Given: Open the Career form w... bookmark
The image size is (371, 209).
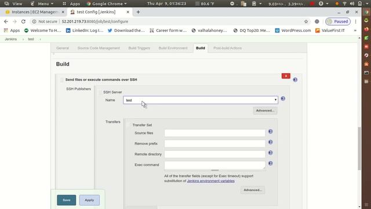Looking at the screenshot, I should click(x=168, y=30).
